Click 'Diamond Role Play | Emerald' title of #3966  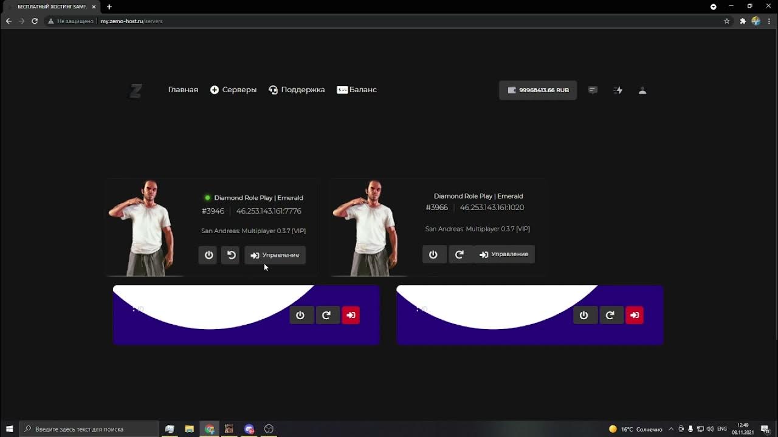478,196
